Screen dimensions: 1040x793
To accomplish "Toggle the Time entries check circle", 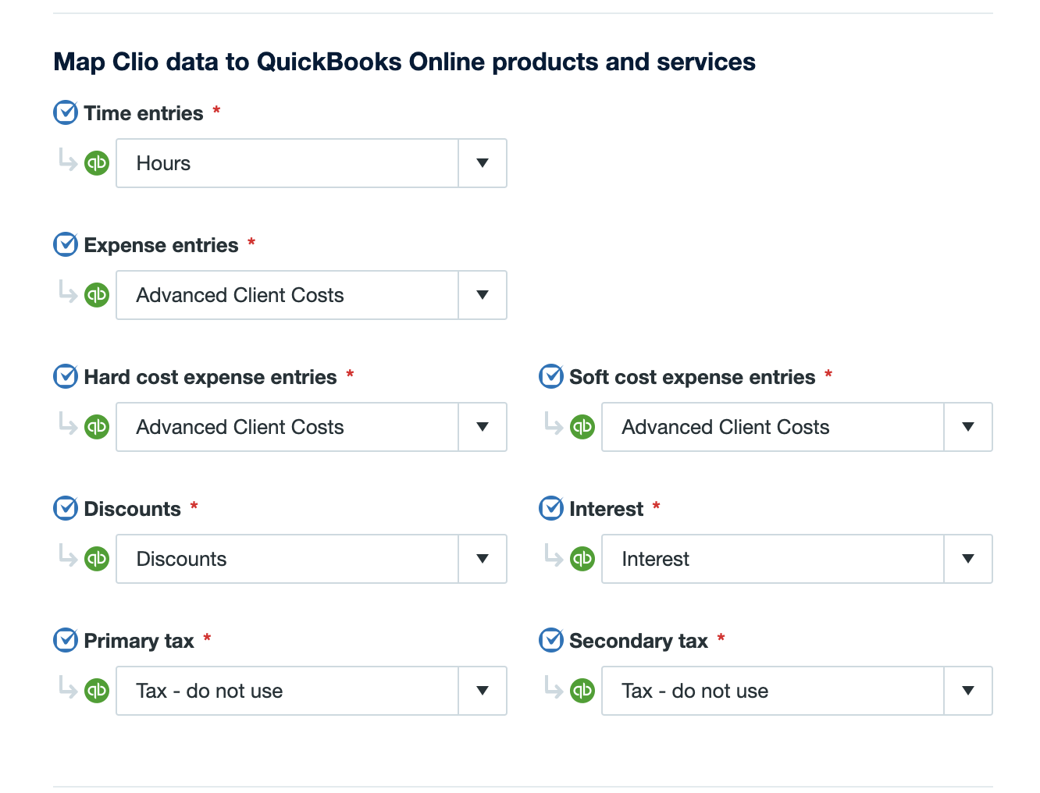I will pos(66,113).
